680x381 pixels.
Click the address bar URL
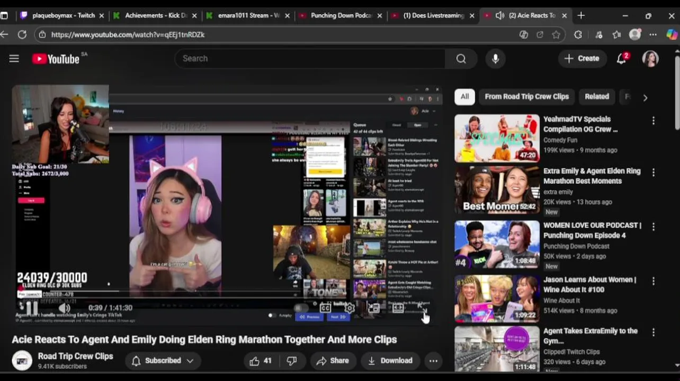pyautogui.click(x=128, y=34)
